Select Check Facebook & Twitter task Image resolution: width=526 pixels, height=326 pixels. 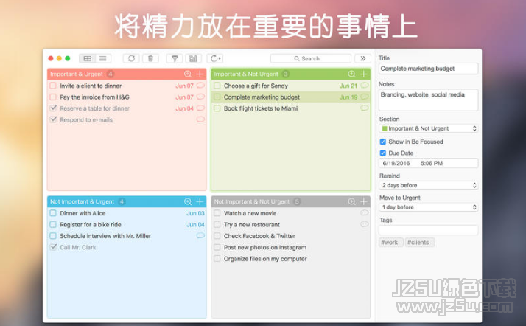click(x=290, y=236)
